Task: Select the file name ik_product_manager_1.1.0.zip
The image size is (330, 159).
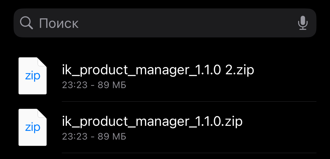Action: pos(152,122)
